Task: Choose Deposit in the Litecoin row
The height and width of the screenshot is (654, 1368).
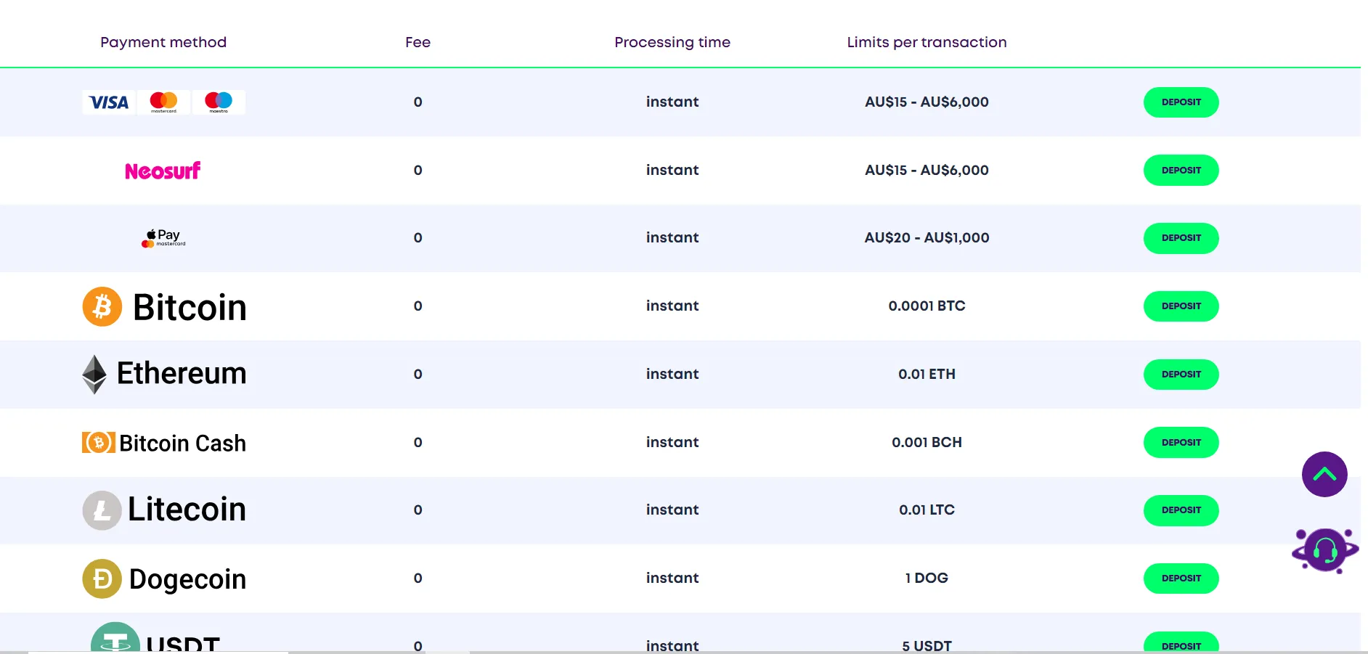Action: point(1181,510)
